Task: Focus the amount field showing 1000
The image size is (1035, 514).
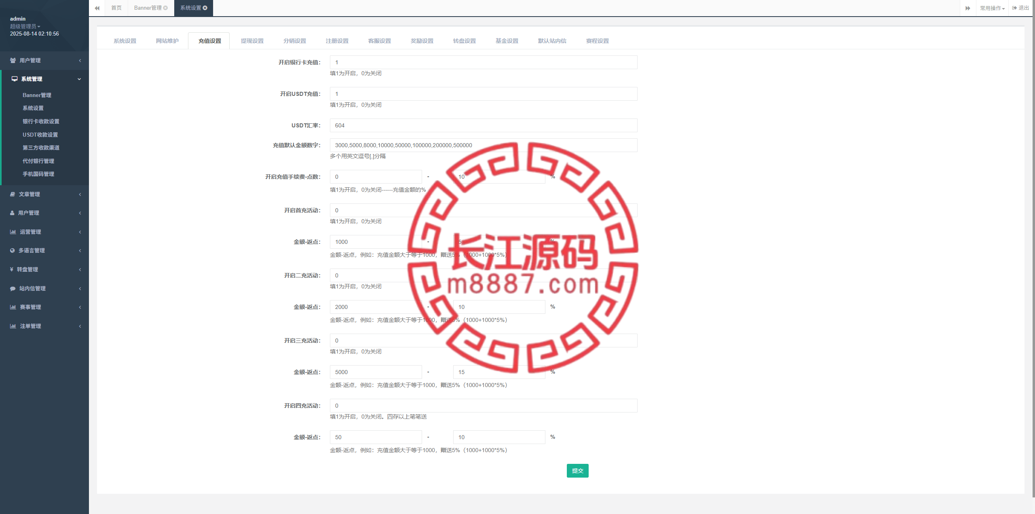Action: [376, 242]
